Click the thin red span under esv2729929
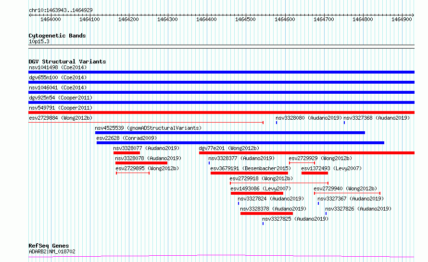This screenshot has width=428, height=262. click(x=302, y=163)
